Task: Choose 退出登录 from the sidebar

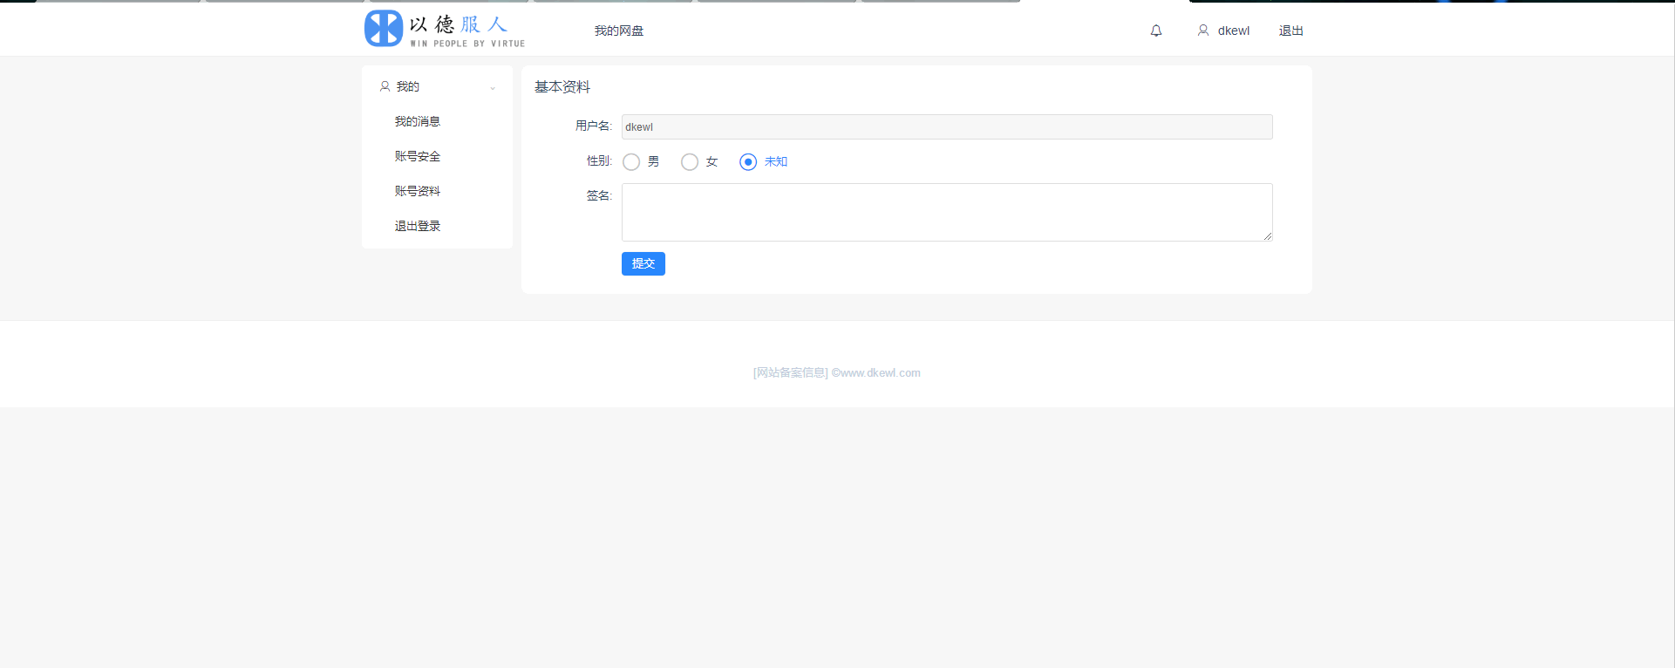Action: click(418, 226)
